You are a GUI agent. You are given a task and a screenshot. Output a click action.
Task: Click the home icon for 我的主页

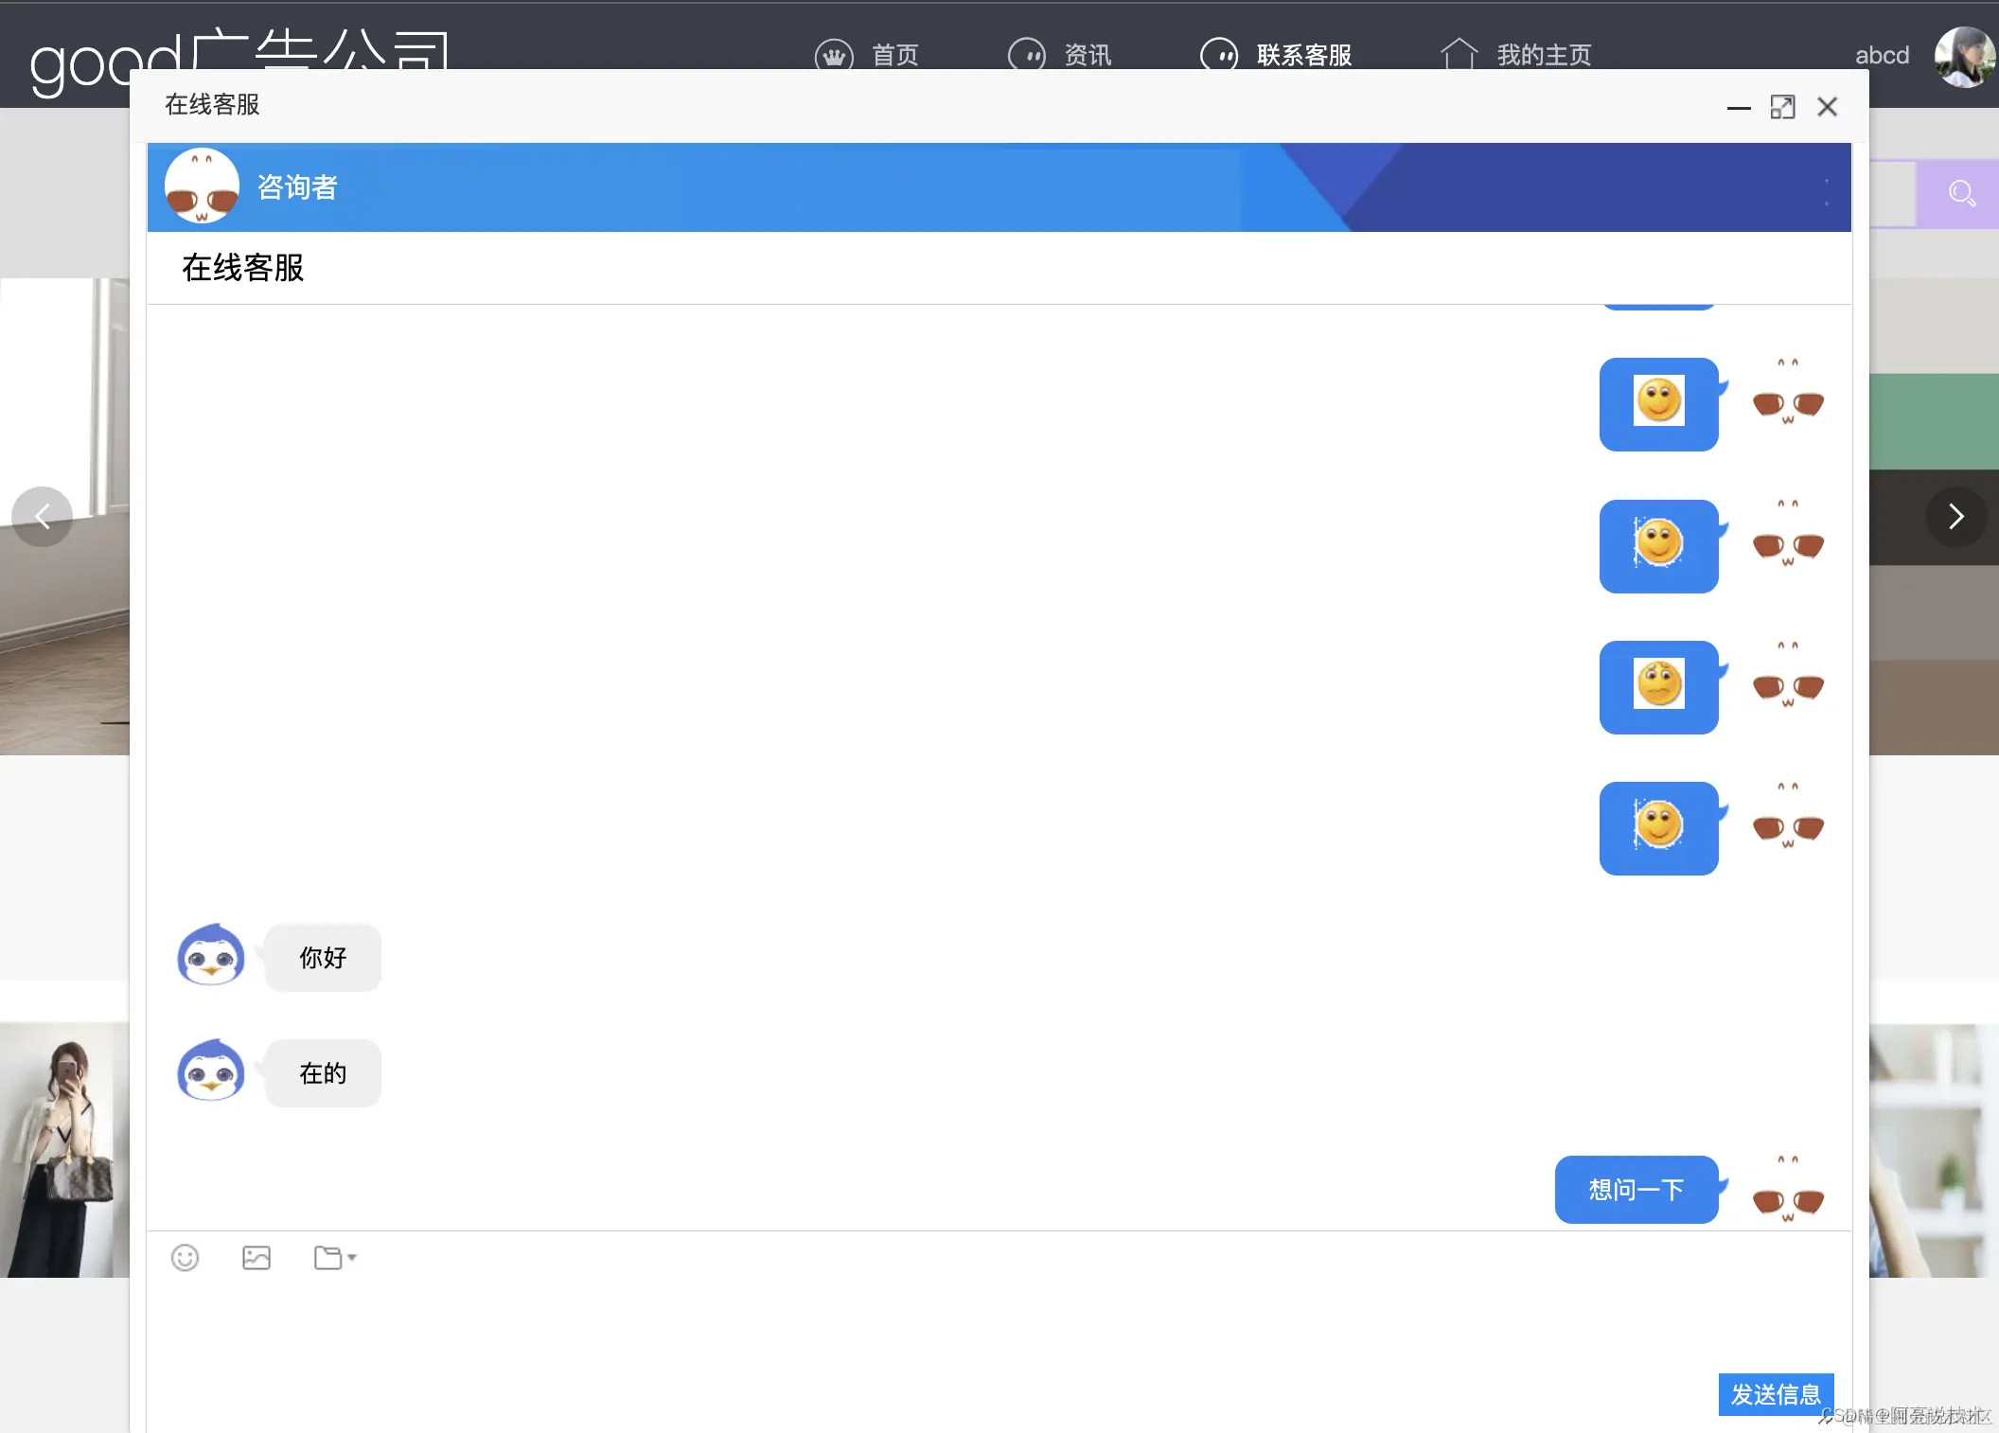click(x=1459, y=54)
